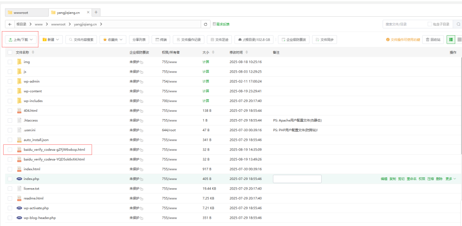
Task: Refresh the current directory listing
Action: (206, 24)
